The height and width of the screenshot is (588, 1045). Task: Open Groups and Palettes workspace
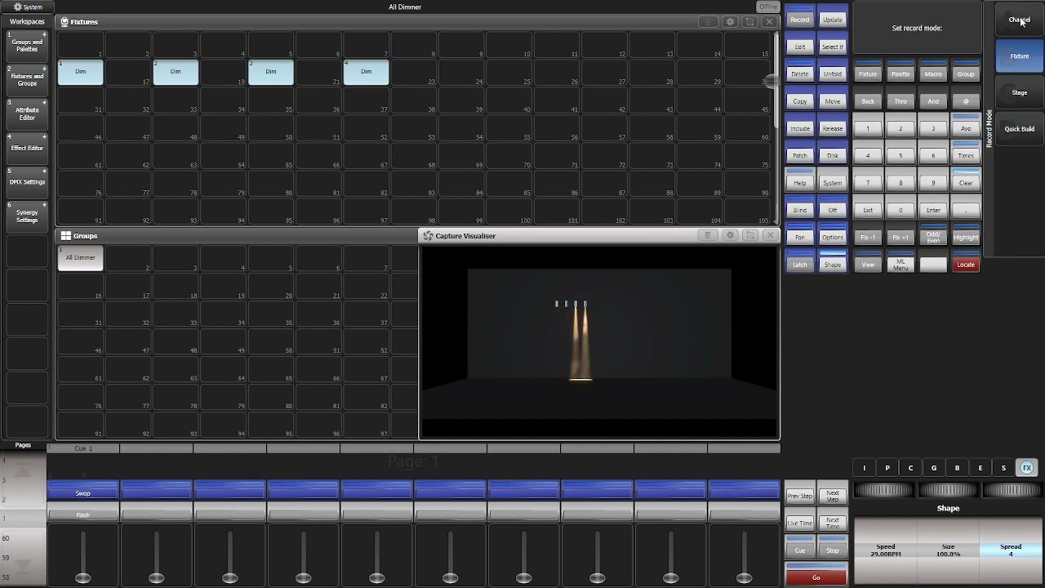pyautogui.click(x=27, y=45)
